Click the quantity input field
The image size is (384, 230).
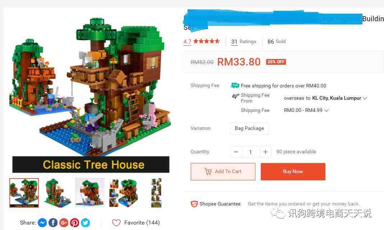250,152
